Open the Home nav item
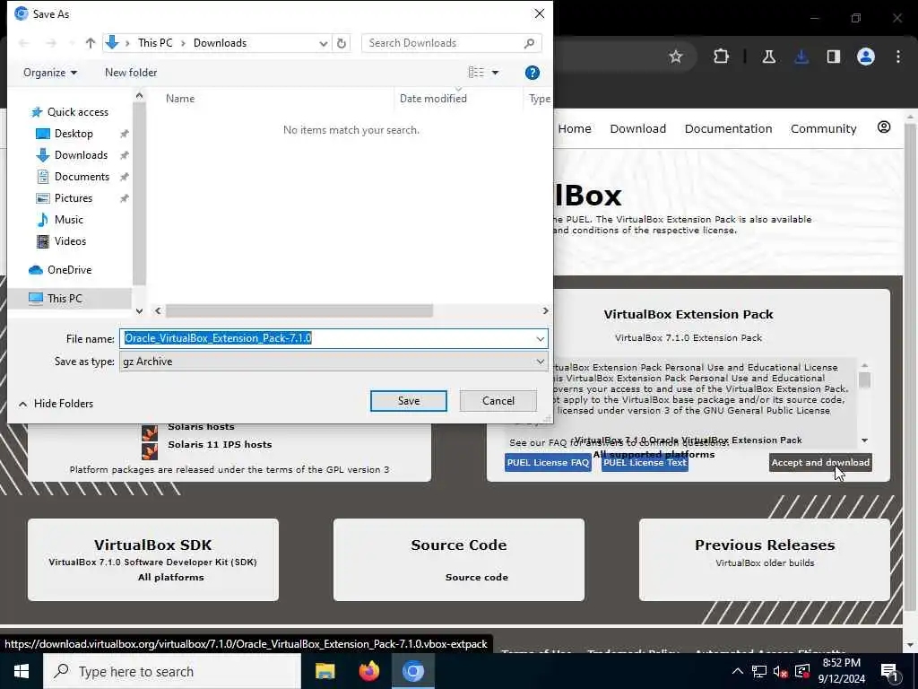918x689 pixels. pos(575,129)
